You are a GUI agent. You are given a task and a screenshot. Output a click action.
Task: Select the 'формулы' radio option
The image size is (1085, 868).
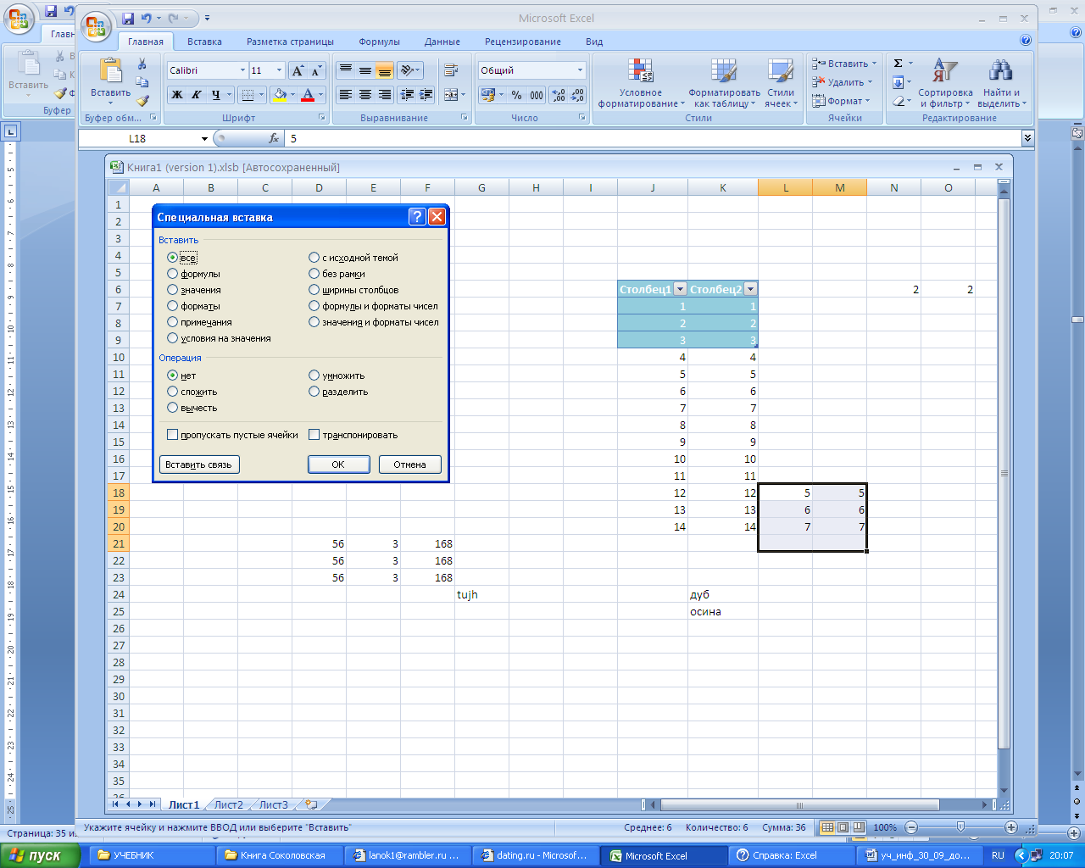(173, 274)
